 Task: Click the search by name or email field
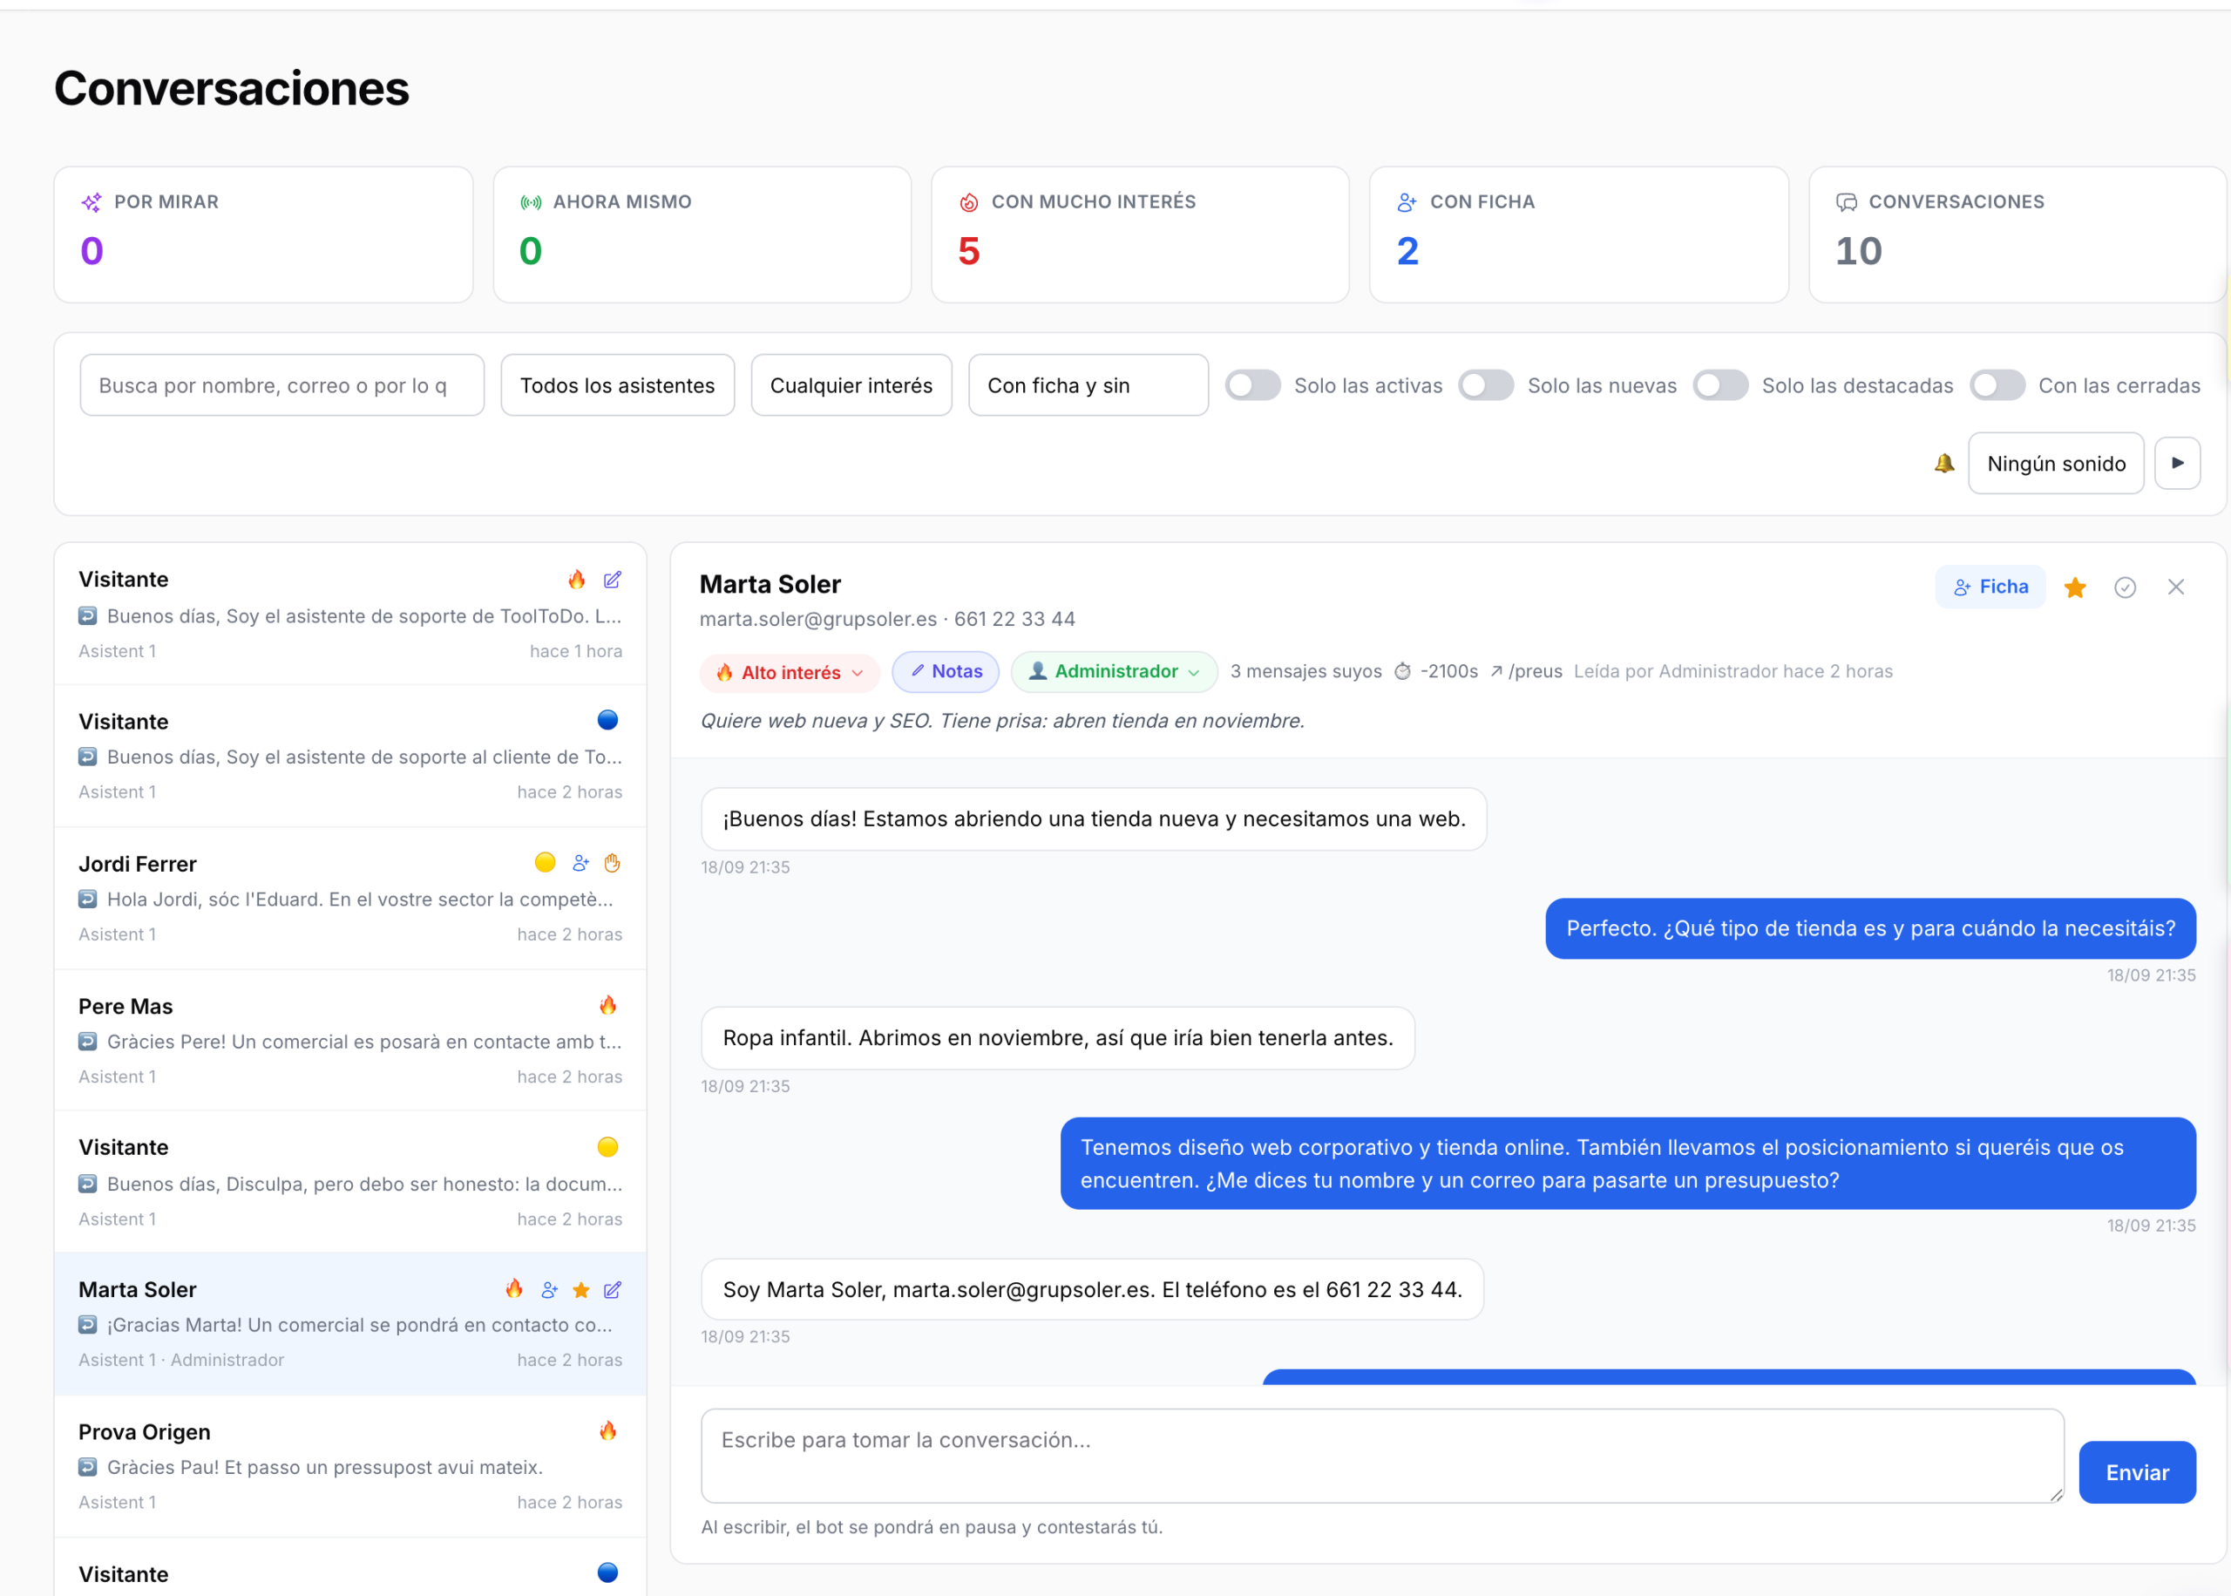point(282,385)
